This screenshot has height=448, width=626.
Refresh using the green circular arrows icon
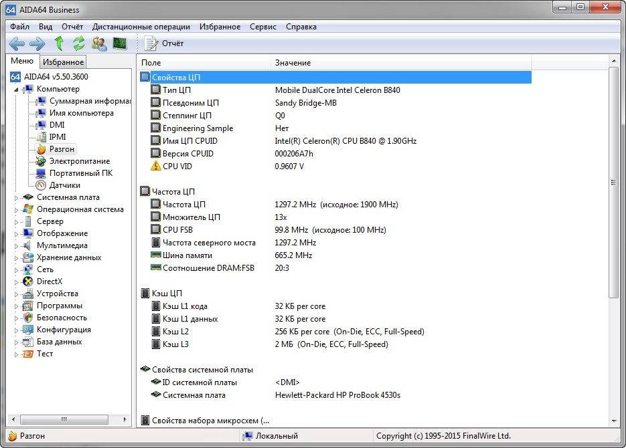click(78, 43)
